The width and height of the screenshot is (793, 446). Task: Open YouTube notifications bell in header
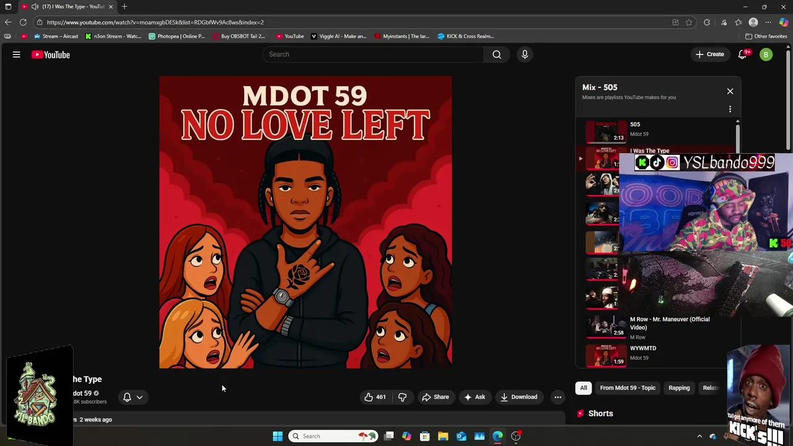tap(742, 55)
